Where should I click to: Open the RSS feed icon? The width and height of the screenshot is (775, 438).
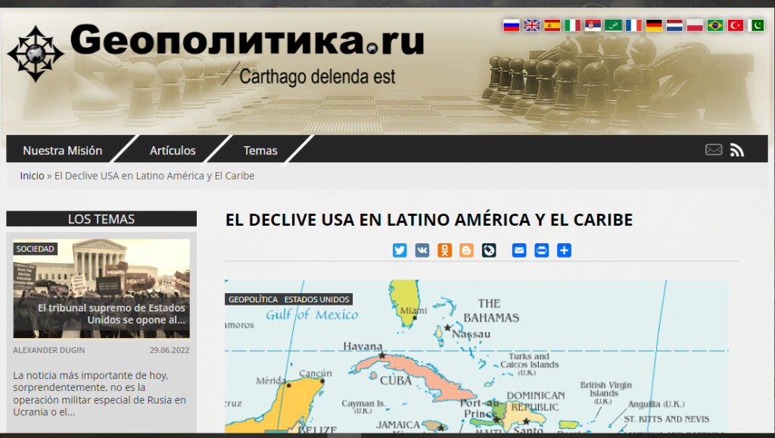click(x=737, y=150)
